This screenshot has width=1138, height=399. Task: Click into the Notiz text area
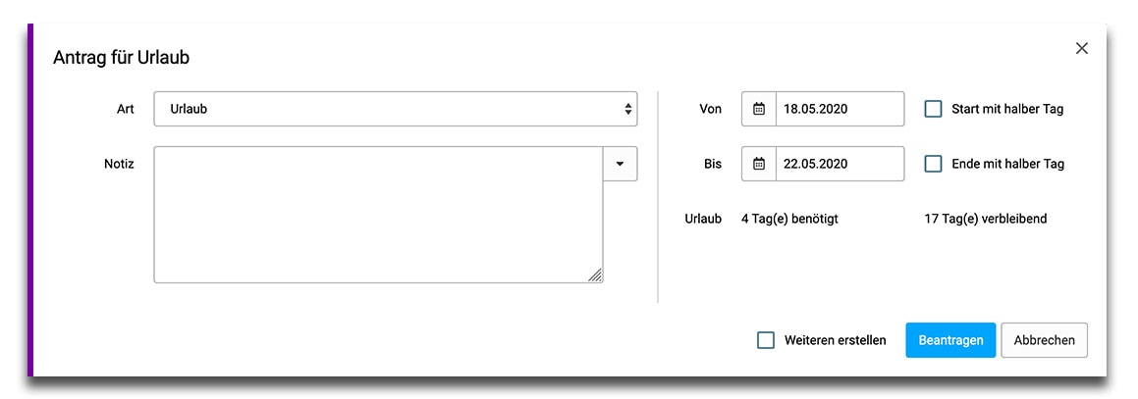pos(378,215)
